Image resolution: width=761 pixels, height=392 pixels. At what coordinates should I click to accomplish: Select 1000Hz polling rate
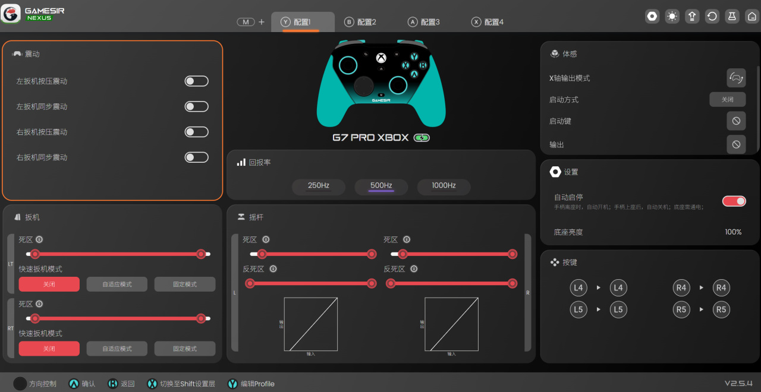[x=444, y=186]
